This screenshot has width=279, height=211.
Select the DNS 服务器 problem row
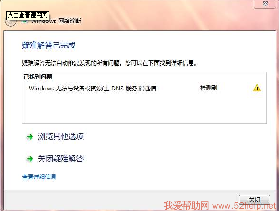pyautogui.click(x=144, y=88)
